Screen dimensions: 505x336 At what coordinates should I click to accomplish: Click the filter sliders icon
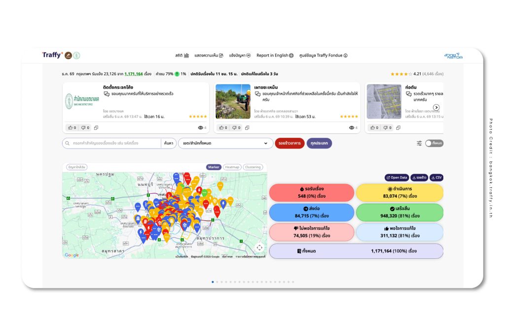click(419, 143)
